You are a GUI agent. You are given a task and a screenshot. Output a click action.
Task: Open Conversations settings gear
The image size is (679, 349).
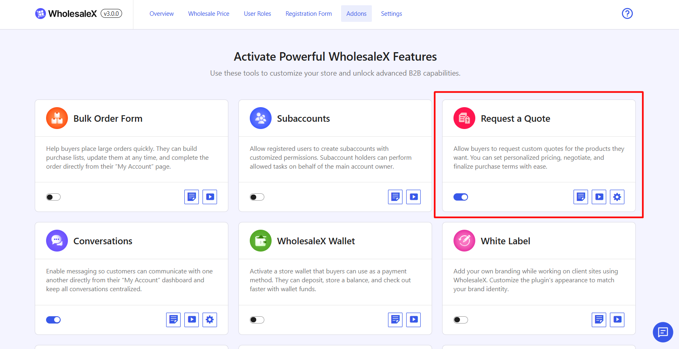(x=210, y=319)
